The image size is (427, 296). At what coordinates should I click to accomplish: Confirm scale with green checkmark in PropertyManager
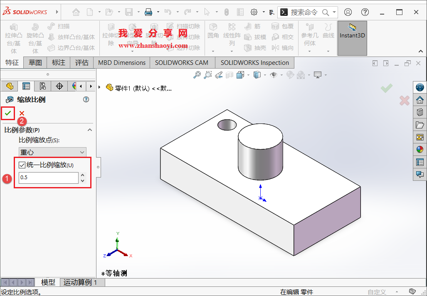tap(8, 113)
